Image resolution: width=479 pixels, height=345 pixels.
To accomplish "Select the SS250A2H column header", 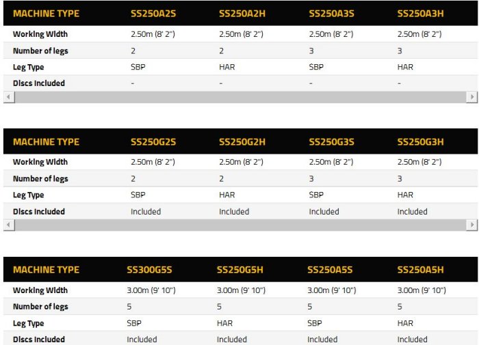I will [x=242, y=14].
